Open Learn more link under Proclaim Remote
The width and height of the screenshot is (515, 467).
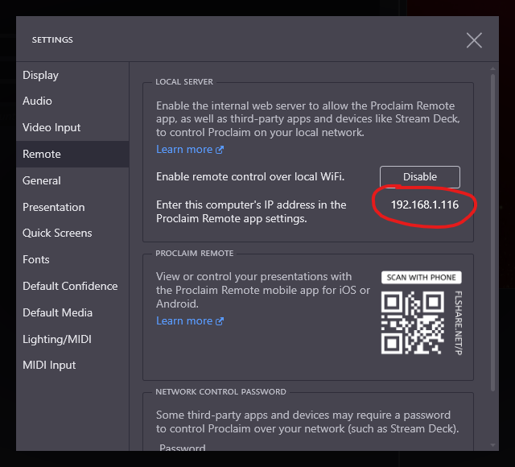tap(190, 321)
